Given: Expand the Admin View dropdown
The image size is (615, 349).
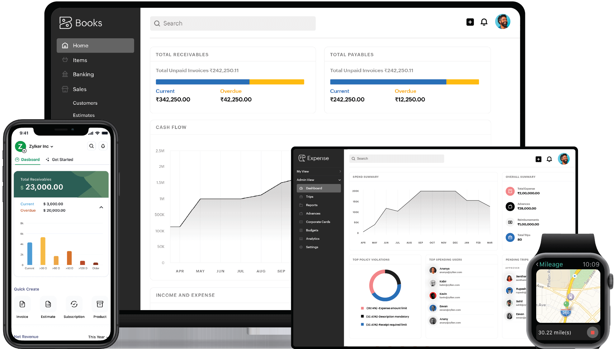Looking at the screenshot, I should pos(318,180).
